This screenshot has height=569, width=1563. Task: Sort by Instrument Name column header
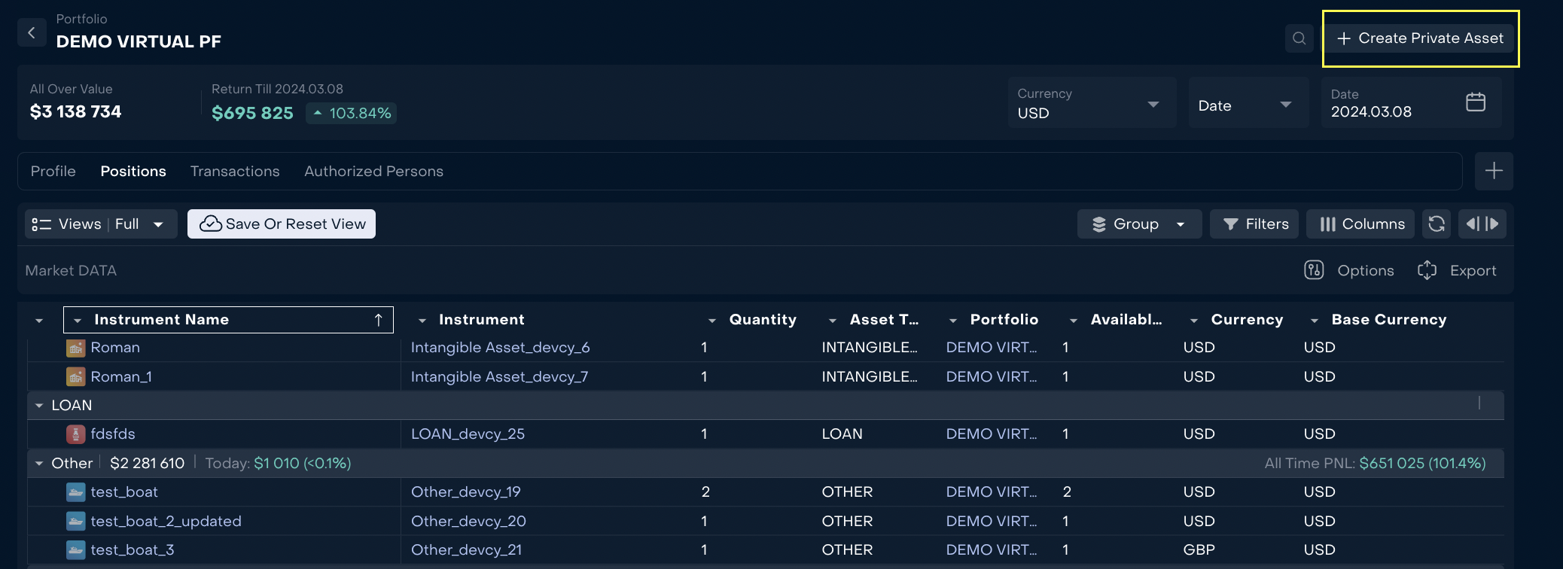tap(161, 320)
